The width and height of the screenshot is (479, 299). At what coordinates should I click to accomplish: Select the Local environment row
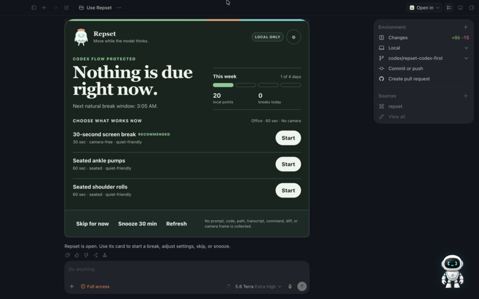pyautogui.click(x=424, y=48)
